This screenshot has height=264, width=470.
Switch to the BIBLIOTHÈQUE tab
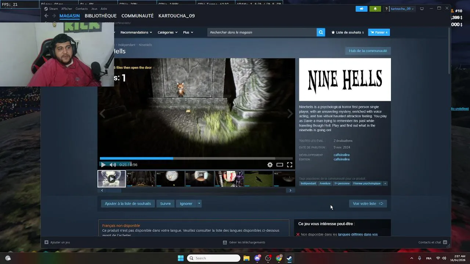[x=101, y=16]
